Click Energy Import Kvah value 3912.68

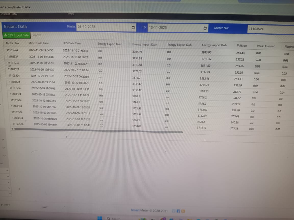137,65
